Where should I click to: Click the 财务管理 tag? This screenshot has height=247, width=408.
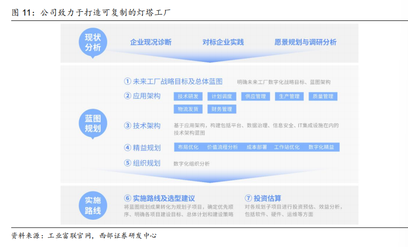pyautogui.click(x=222, y=109)
